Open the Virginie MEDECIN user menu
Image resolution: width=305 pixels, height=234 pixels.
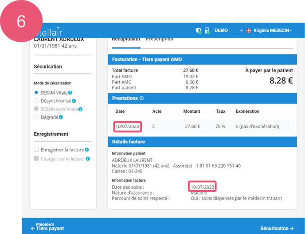pyautogui.click(x=272, y=31)
